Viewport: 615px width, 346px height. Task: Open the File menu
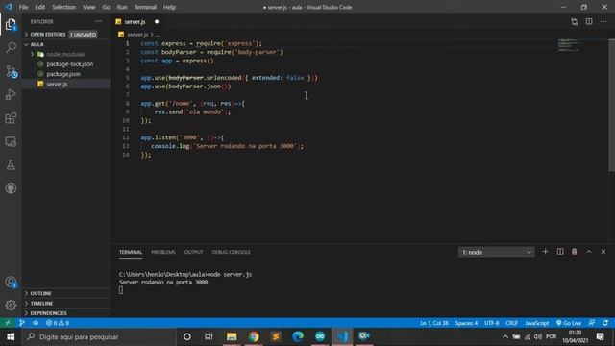pyautogui.click(x=23, y=7)
